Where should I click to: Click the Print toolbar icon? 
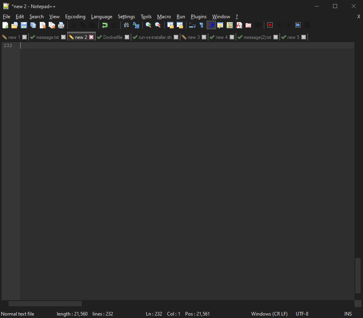point(61,25)
